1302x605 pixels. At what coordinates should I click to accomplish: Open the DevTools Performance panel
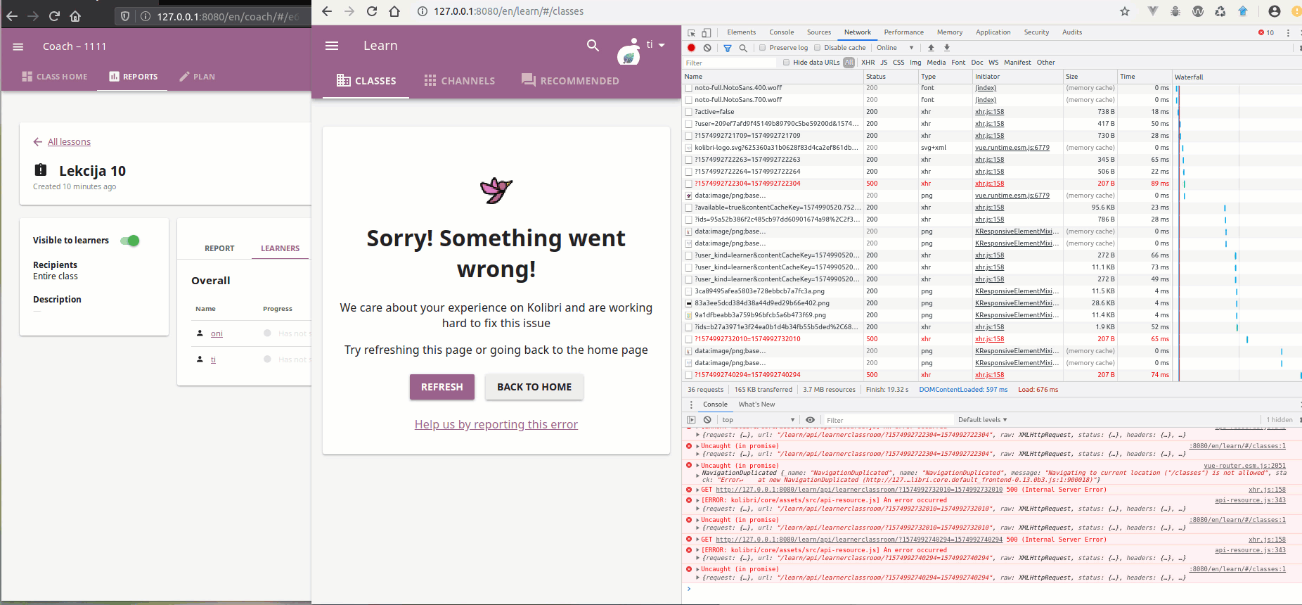(x=903, y=32)
